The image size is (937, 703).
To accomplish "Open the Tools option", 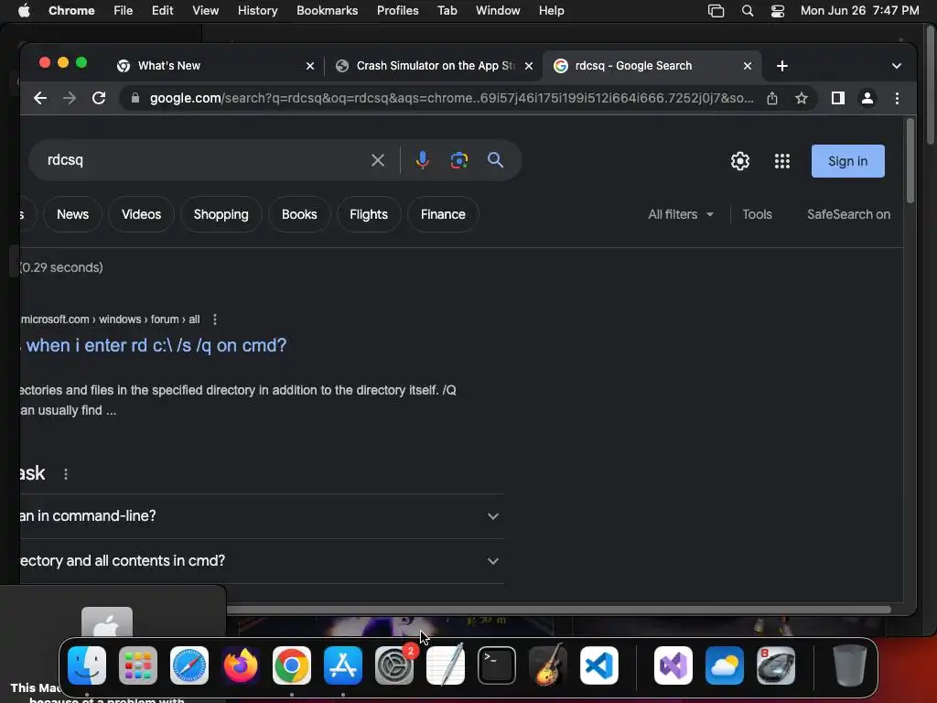I will [x=757, y=214].
